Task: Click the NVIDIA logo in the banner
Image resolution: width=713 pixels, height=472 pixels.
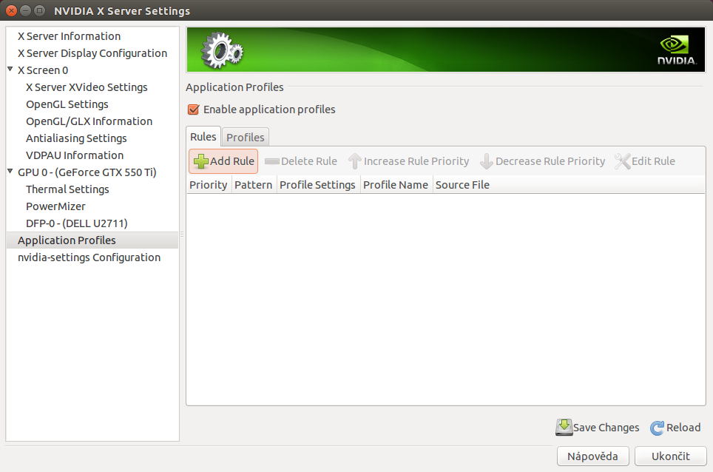Action: 677,50
